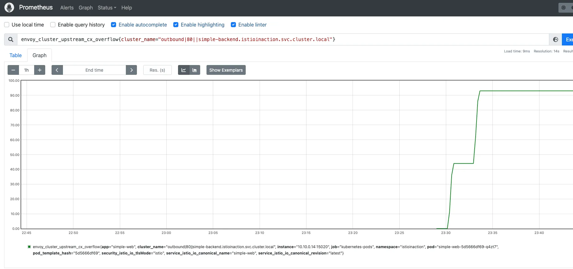Click the 23:30 x-axis label
The width and height of the screenshot is (573, 269).
pyautogui.click(x=446, y=233)
